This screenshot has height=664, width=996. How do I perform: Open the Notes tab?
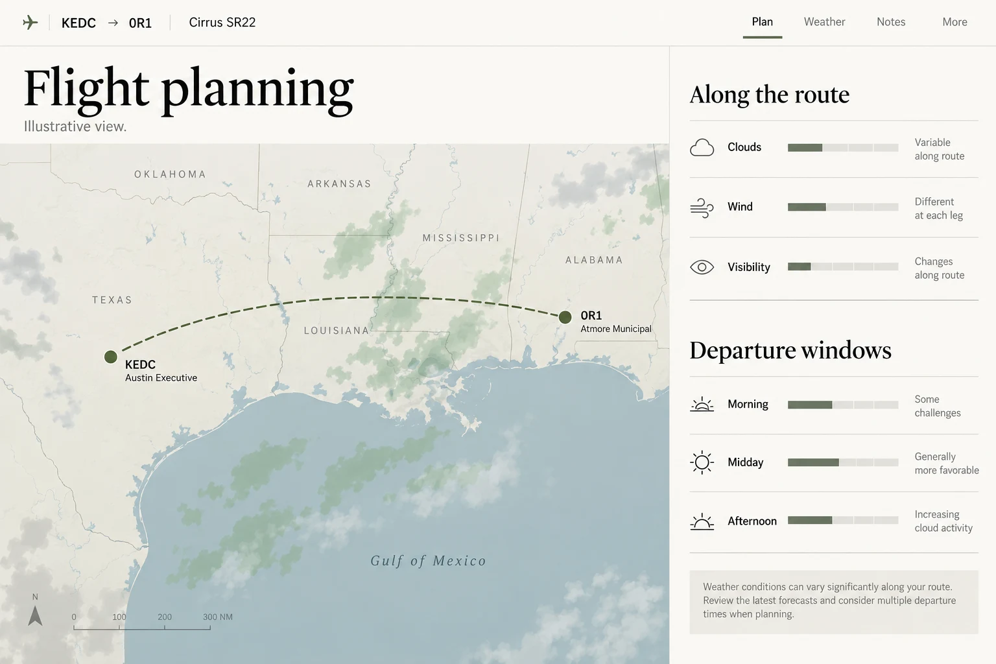point(891,22)
